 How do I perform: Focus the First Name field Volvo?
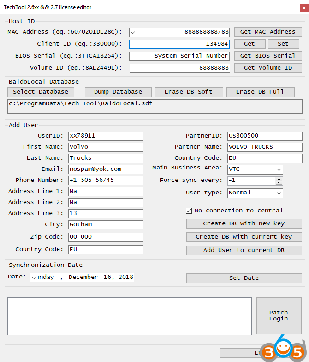106,147
